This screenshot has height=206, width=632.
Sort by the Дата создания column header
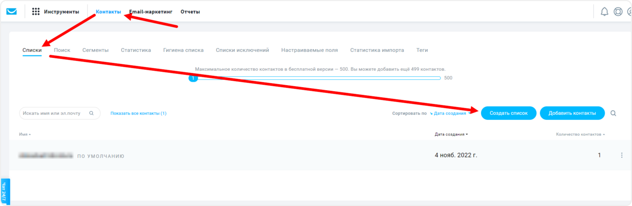pos(451,134)
